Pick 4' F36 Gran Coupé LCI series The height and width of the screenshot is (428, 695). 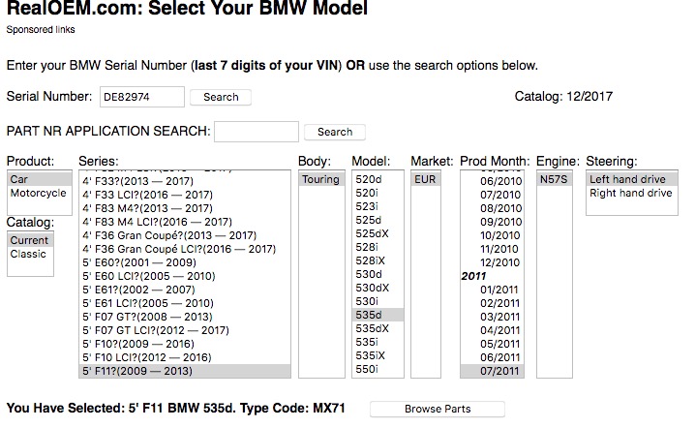[x=177, y=249]
